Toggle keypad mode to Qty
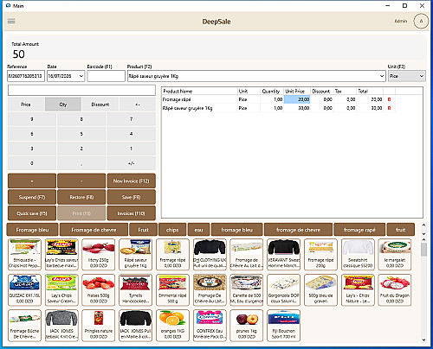 (63, 105)
